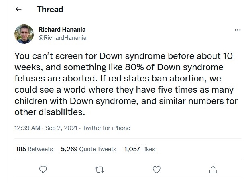Image resolution: width=244 pixels, height=183 pixels.
Task: Click the reply speech bubble icon
Action: click(43, 169)
